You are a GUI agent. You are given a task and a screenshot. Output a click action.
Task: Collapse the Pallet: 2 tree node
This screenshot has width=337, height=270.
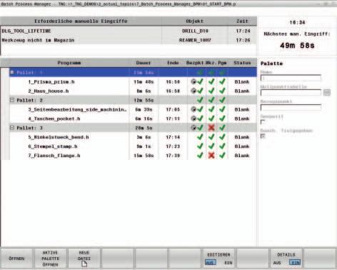click(x=12, y=100)
